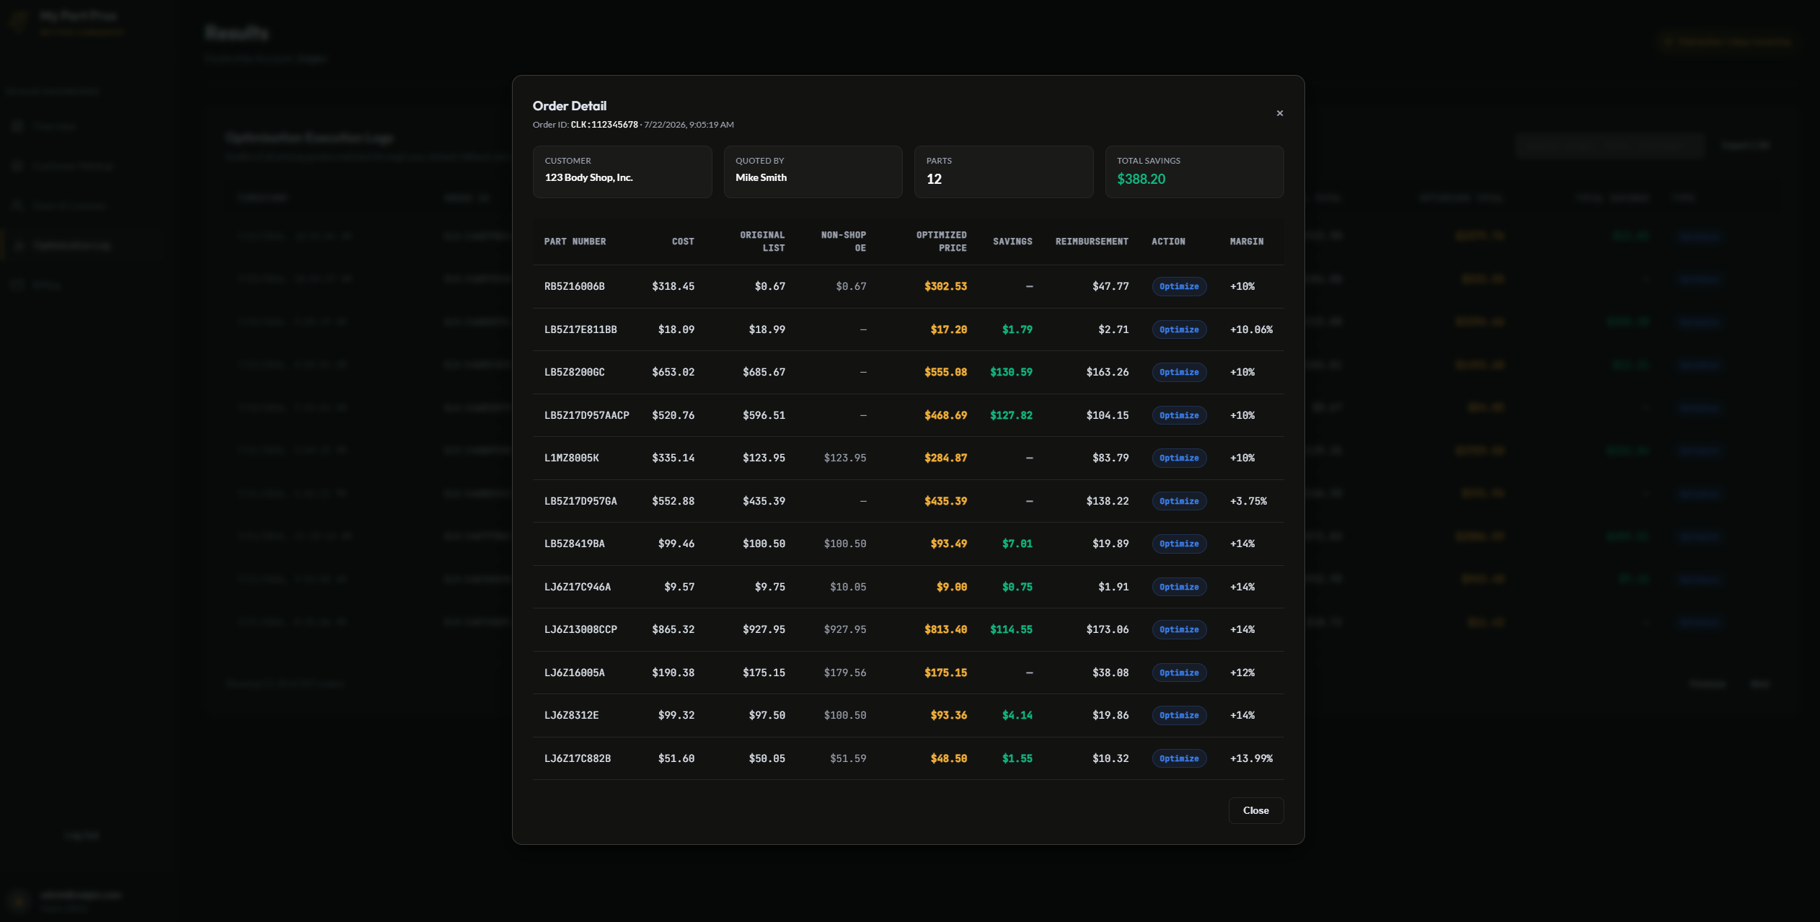
Task: Click Optimize badge for part L1MZ8005K
Action: (x=1179, y=458)
